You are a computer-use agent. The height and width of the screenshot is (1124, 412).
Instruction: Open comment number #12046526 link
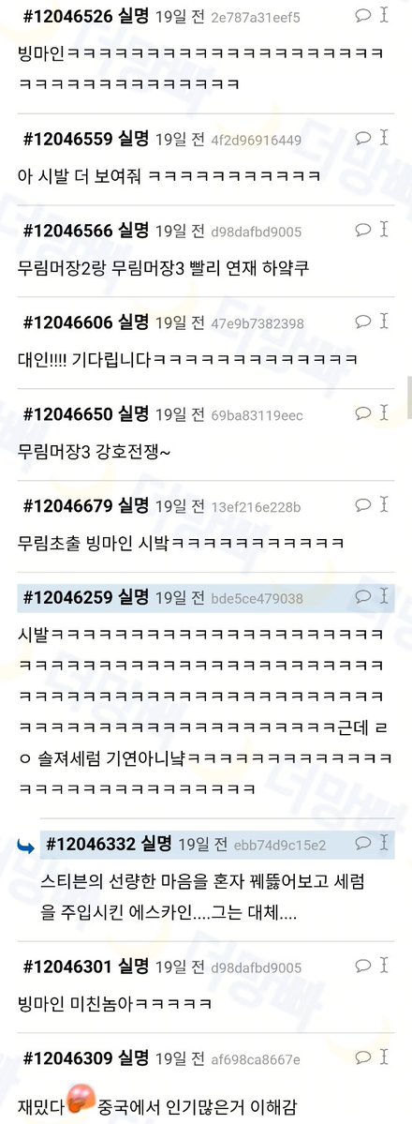[68, 15]
